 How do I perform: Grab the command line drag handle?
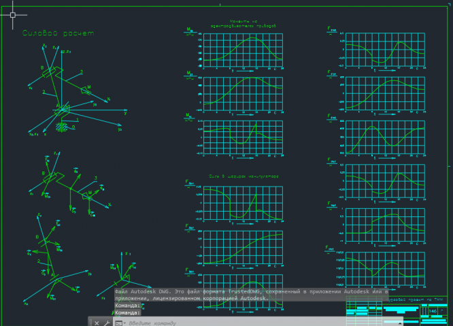pos(90,323)
